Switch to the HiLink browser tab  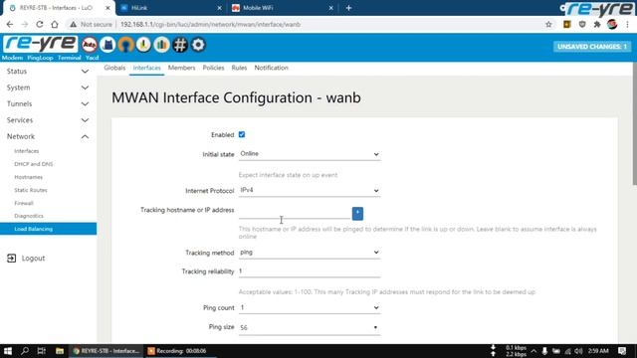[170, 8]
